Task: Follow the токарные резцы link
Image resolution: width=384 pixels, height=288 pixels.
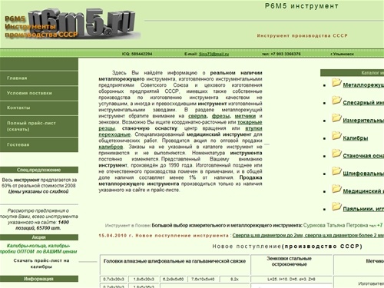Action: [x=250, y=122]
